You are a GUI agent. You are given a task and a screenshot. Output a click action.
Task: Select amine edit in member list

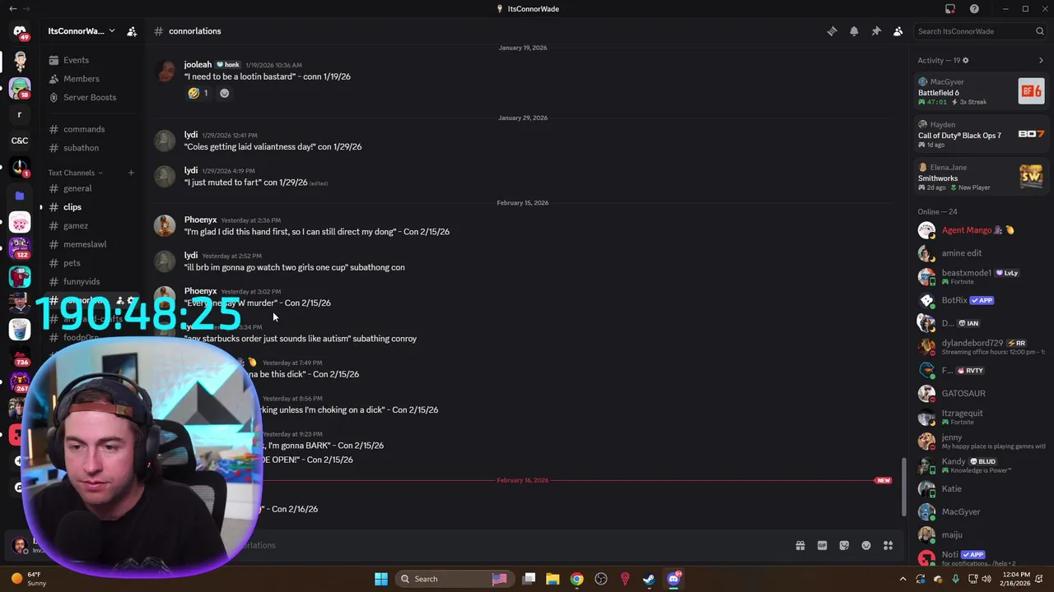(981, 253)
